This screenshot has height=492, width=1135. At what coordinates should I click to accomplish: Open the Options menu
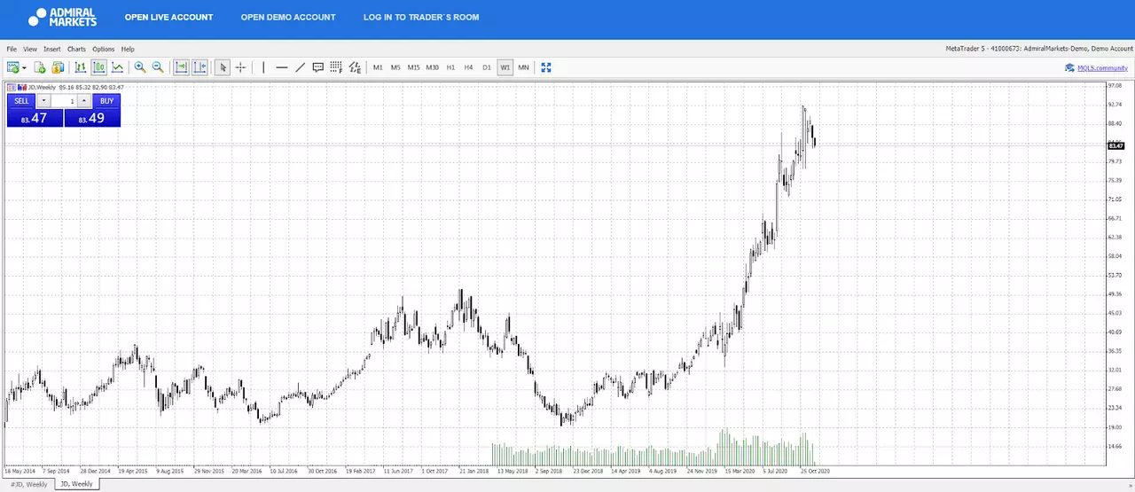pyautogui.click(x=104, y=49)
